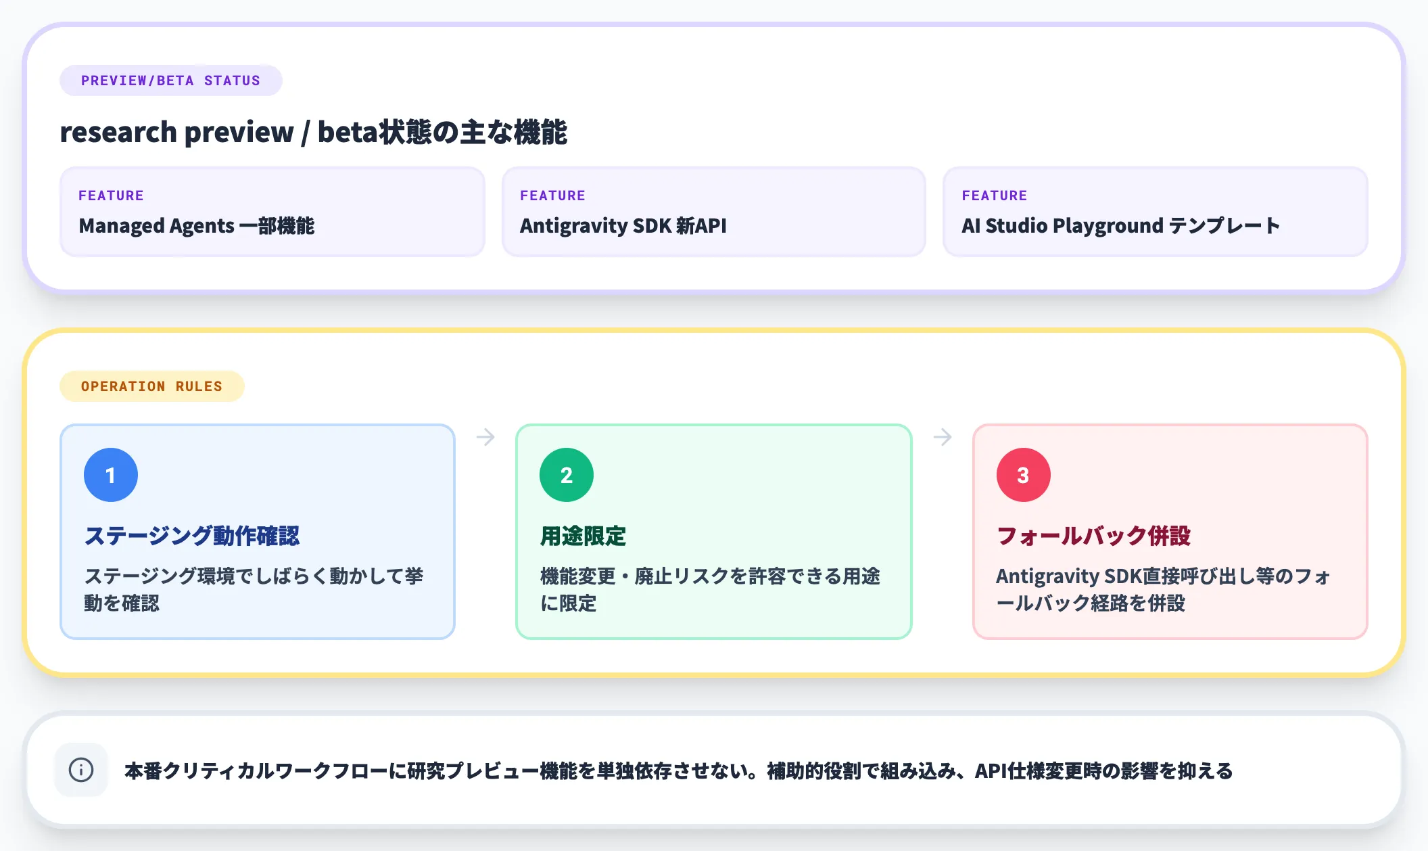Click the red step 3 circle
The height and width of the screenshot is (851, 1428).
pos(1024,475)
